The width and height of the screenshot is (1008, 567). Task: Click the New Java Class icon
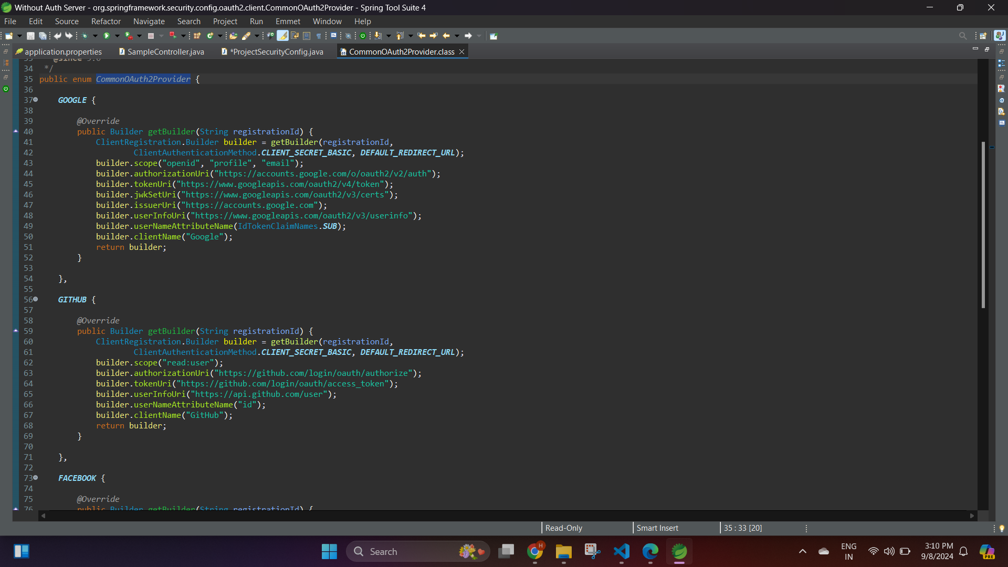click(x=210, y=36)
